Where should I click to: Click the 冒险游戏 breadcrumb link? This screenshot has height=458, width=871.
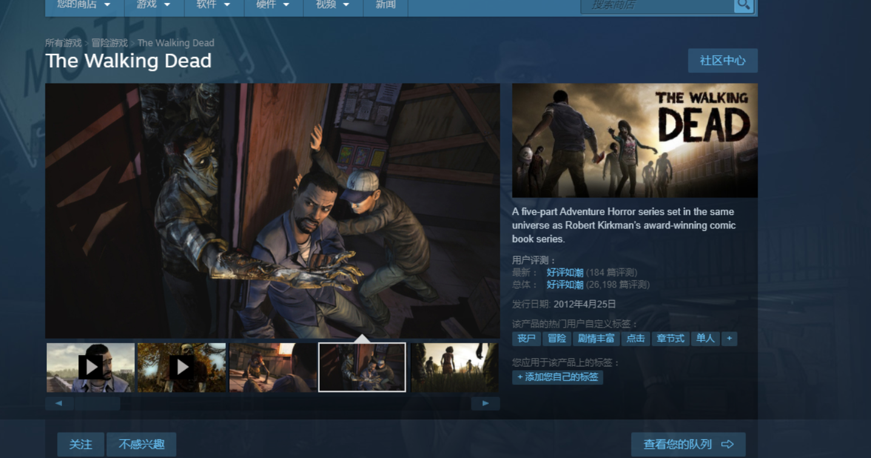(x=110, y=43)
